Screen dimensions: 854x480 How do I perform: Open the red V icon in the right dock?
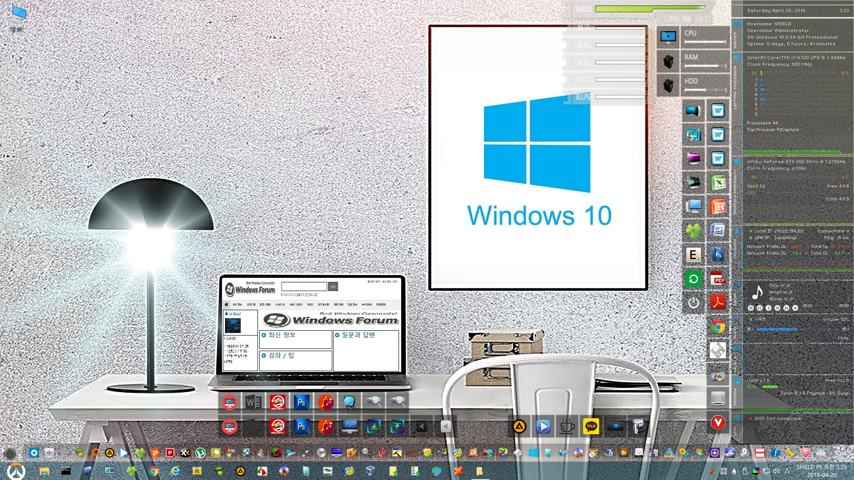click(718, 423)
